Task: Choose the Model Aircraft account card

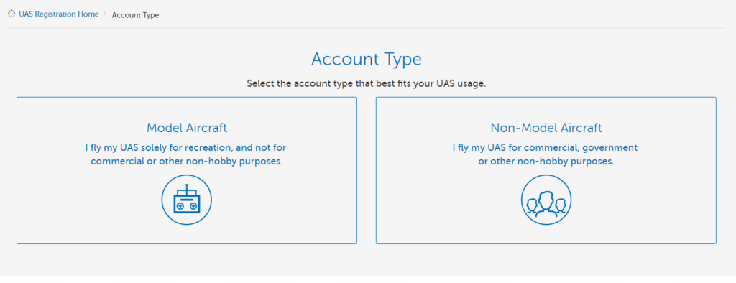Action: [x=187, y=170]
